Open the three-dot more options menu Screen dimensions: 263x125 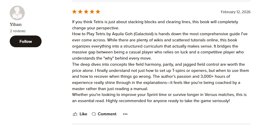click(x=125, y=114)
